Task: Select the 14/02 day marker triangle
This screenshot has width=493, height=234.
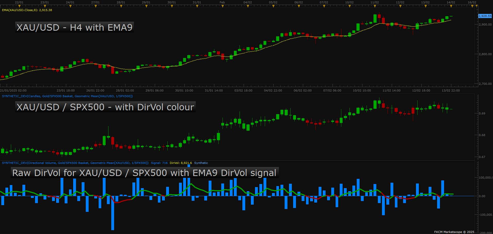Action: point(451,6)
